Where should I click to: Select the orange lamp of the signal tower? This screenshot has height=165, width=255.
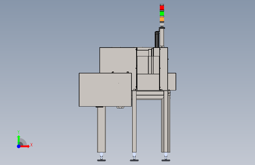point(162,19)
